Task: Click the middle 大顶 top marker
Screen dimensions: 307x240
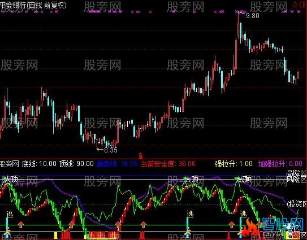Action: point(192,179)
